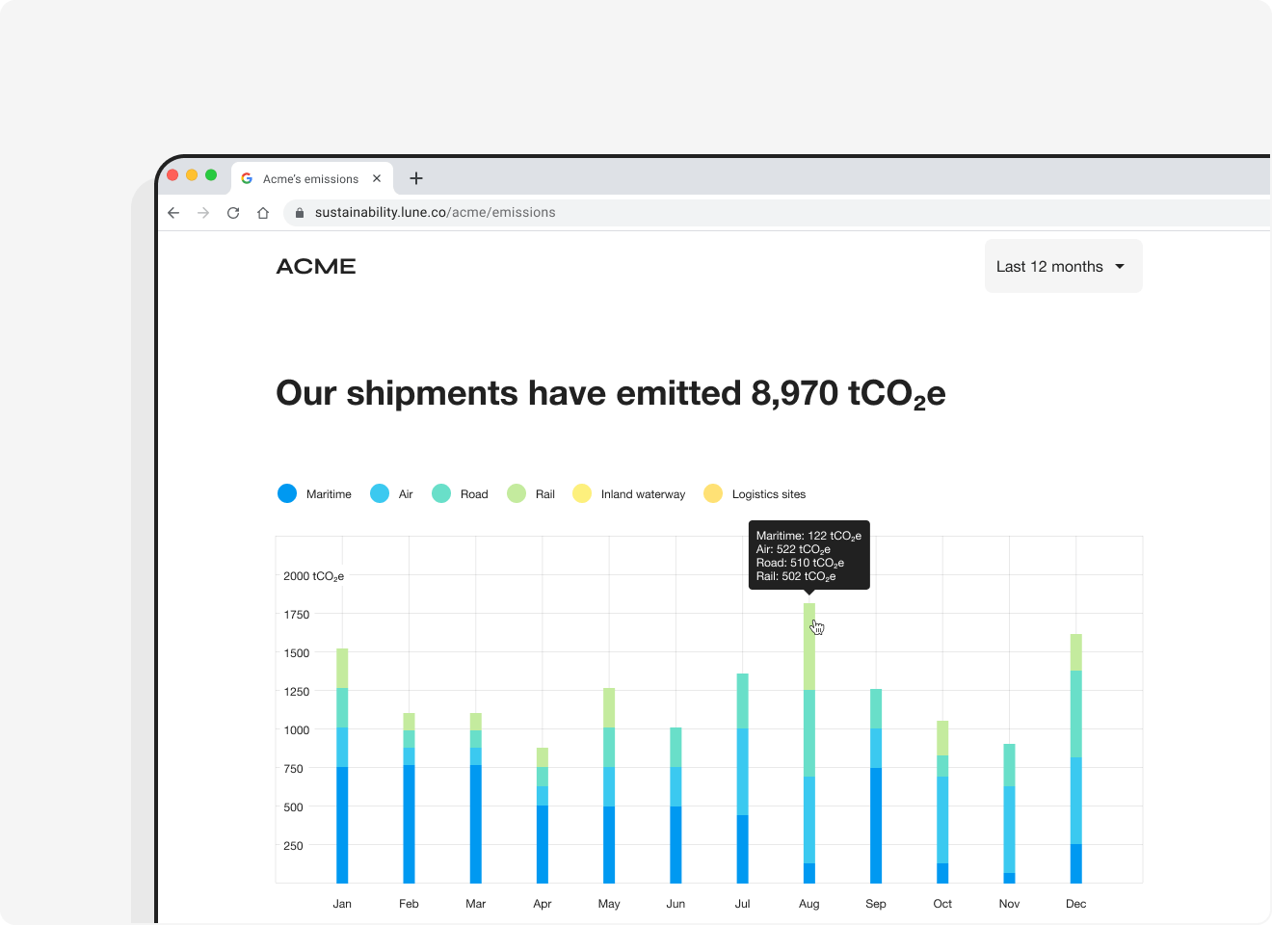Click the Logistics sites legend label
This screenshot has height=925, width=1272.
point(768,494)
